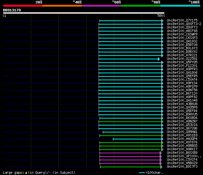Click the UniRef100_A9P1S4 label
This screenshot has width=203, height=175.
click(182, 83)
